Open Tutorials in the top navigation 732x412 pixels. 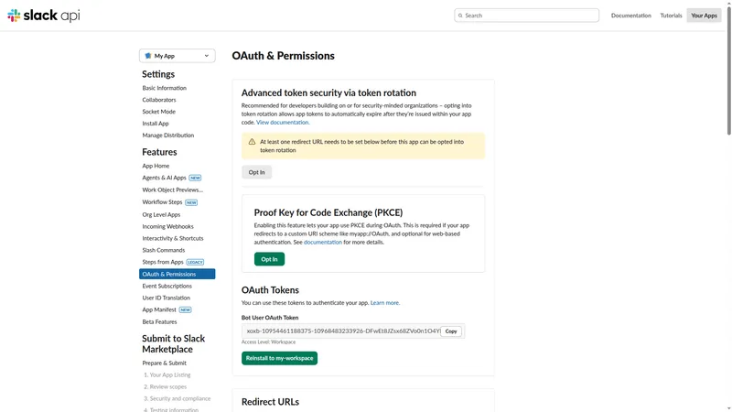(x=671, y=16)
